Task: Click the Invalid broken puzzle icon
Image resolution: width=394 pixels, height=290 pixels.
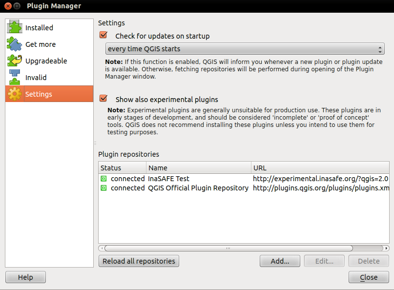Action: pyautogui.click(x=14, y=77)
